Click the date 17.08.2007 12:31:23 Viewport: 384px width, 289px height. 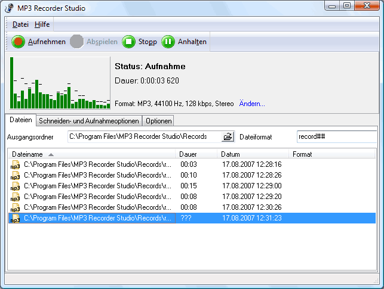(x=252, y=218)
